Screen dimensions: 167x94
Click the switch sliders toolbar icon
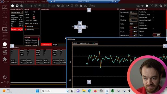pyautogui.click(x=49, y=6)
